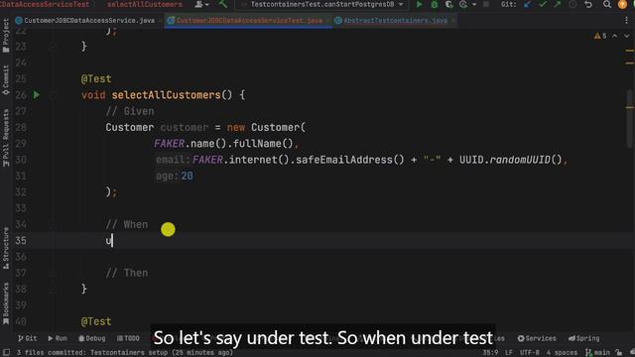Open file encoding UTF-8 selector
This screenshot has height=357, width=635.
tap(529, 353)
